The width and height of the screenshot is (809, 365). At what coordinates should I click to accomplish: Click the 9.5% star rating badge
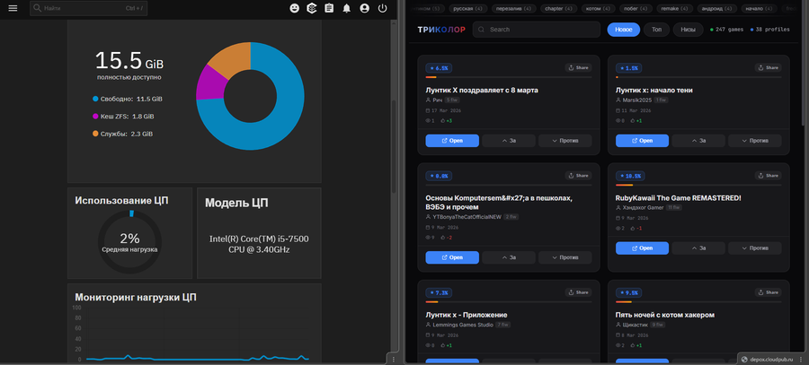[629, 293]
